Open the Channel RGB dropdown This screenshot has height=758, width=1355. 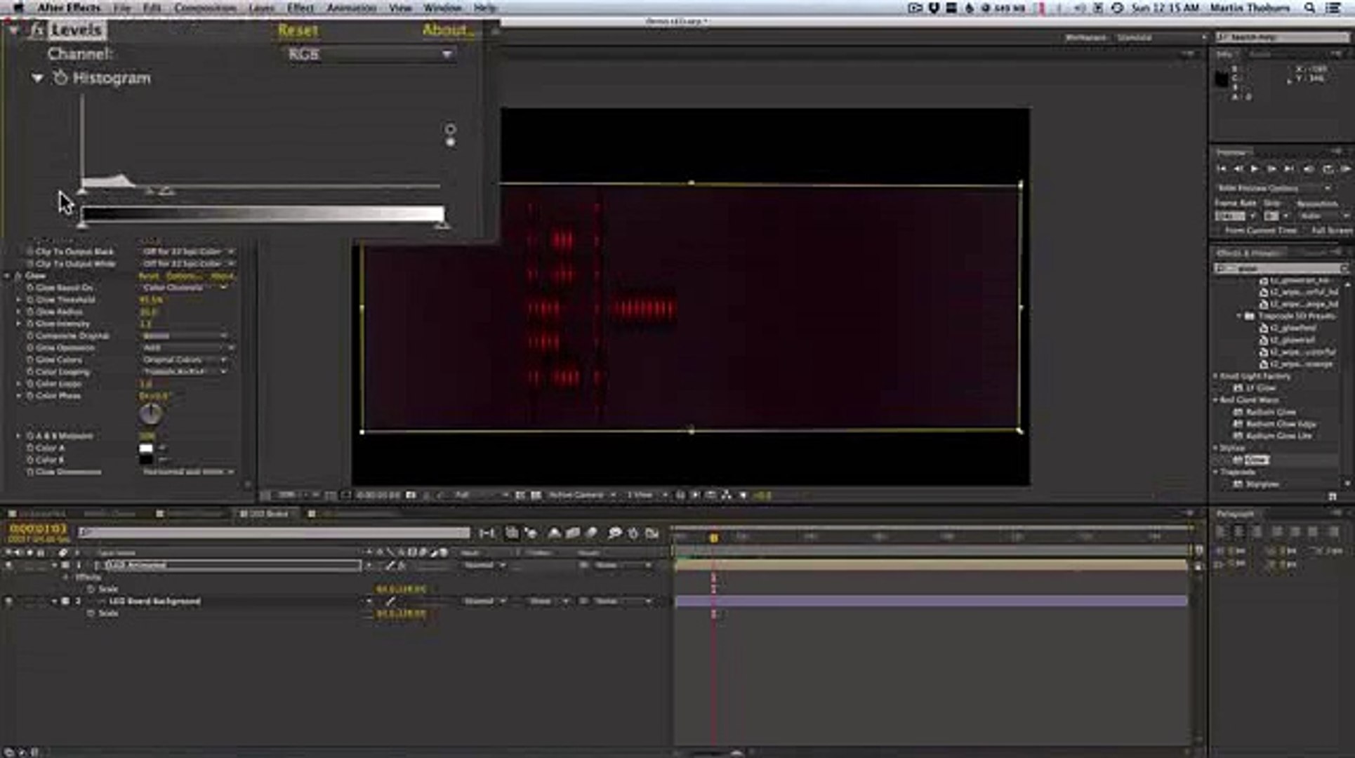click(x=371, y=54)
